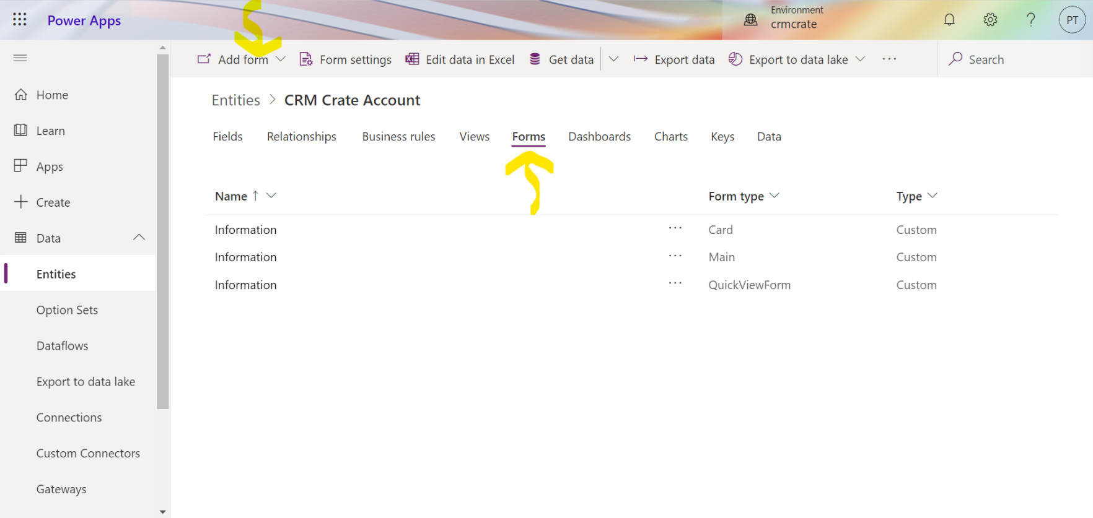Open the Type column dropdown
The height and width of the screenshot is (518, 1093).
(x=932, y=196)
